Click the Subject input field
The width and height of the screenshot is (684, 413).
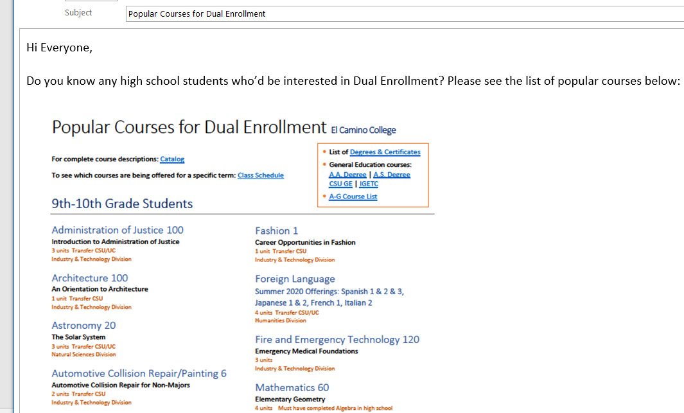click(x=405, y=13)
